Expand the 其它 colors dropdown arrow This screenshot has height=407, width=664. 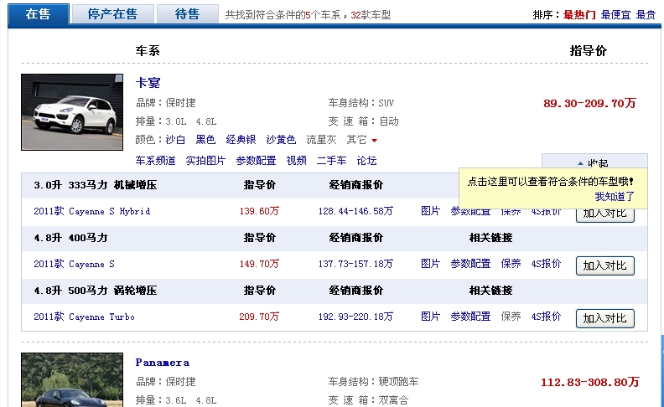[x=374, y=141]
